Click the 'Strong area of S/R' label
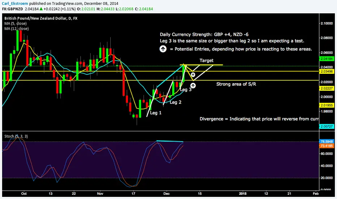337x199 pixels. (236, 84)
